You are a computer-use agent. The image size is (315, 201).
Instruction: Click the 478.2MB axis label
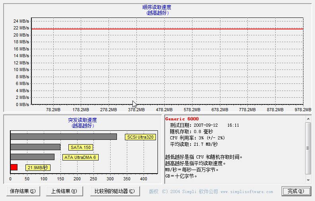[164, 110]
